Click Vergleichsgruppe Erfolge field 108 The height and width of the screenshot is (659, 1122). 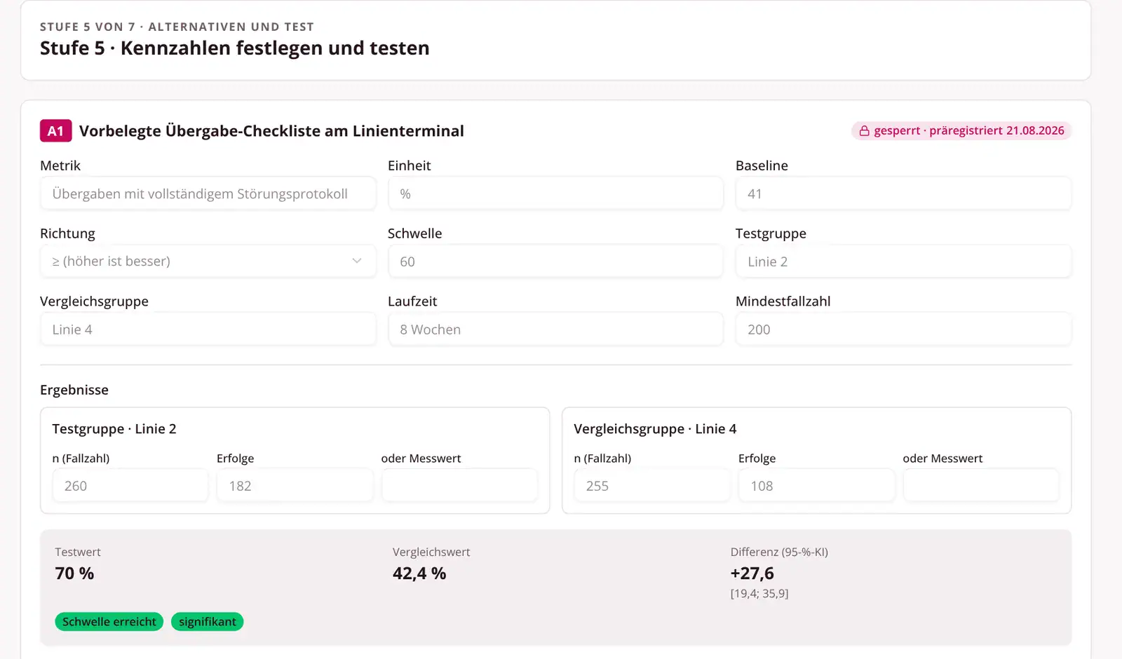(x=817, y=486)
